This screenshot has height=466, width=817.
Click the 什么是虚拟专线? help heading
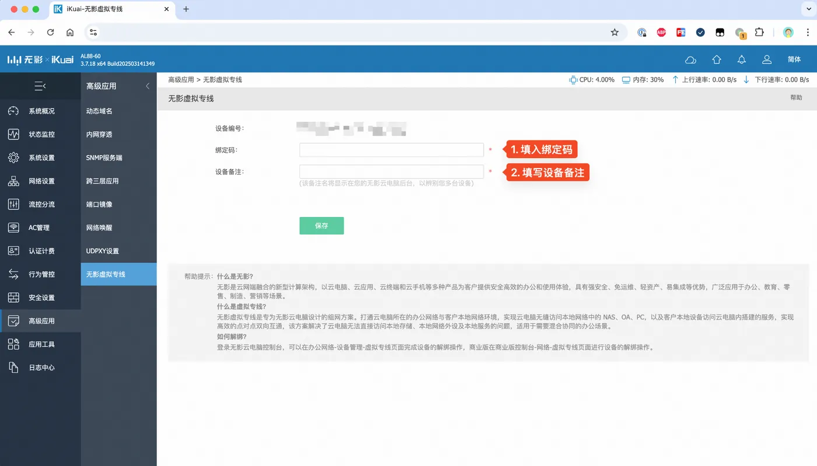pyautogui.click(x=242, y=306)
